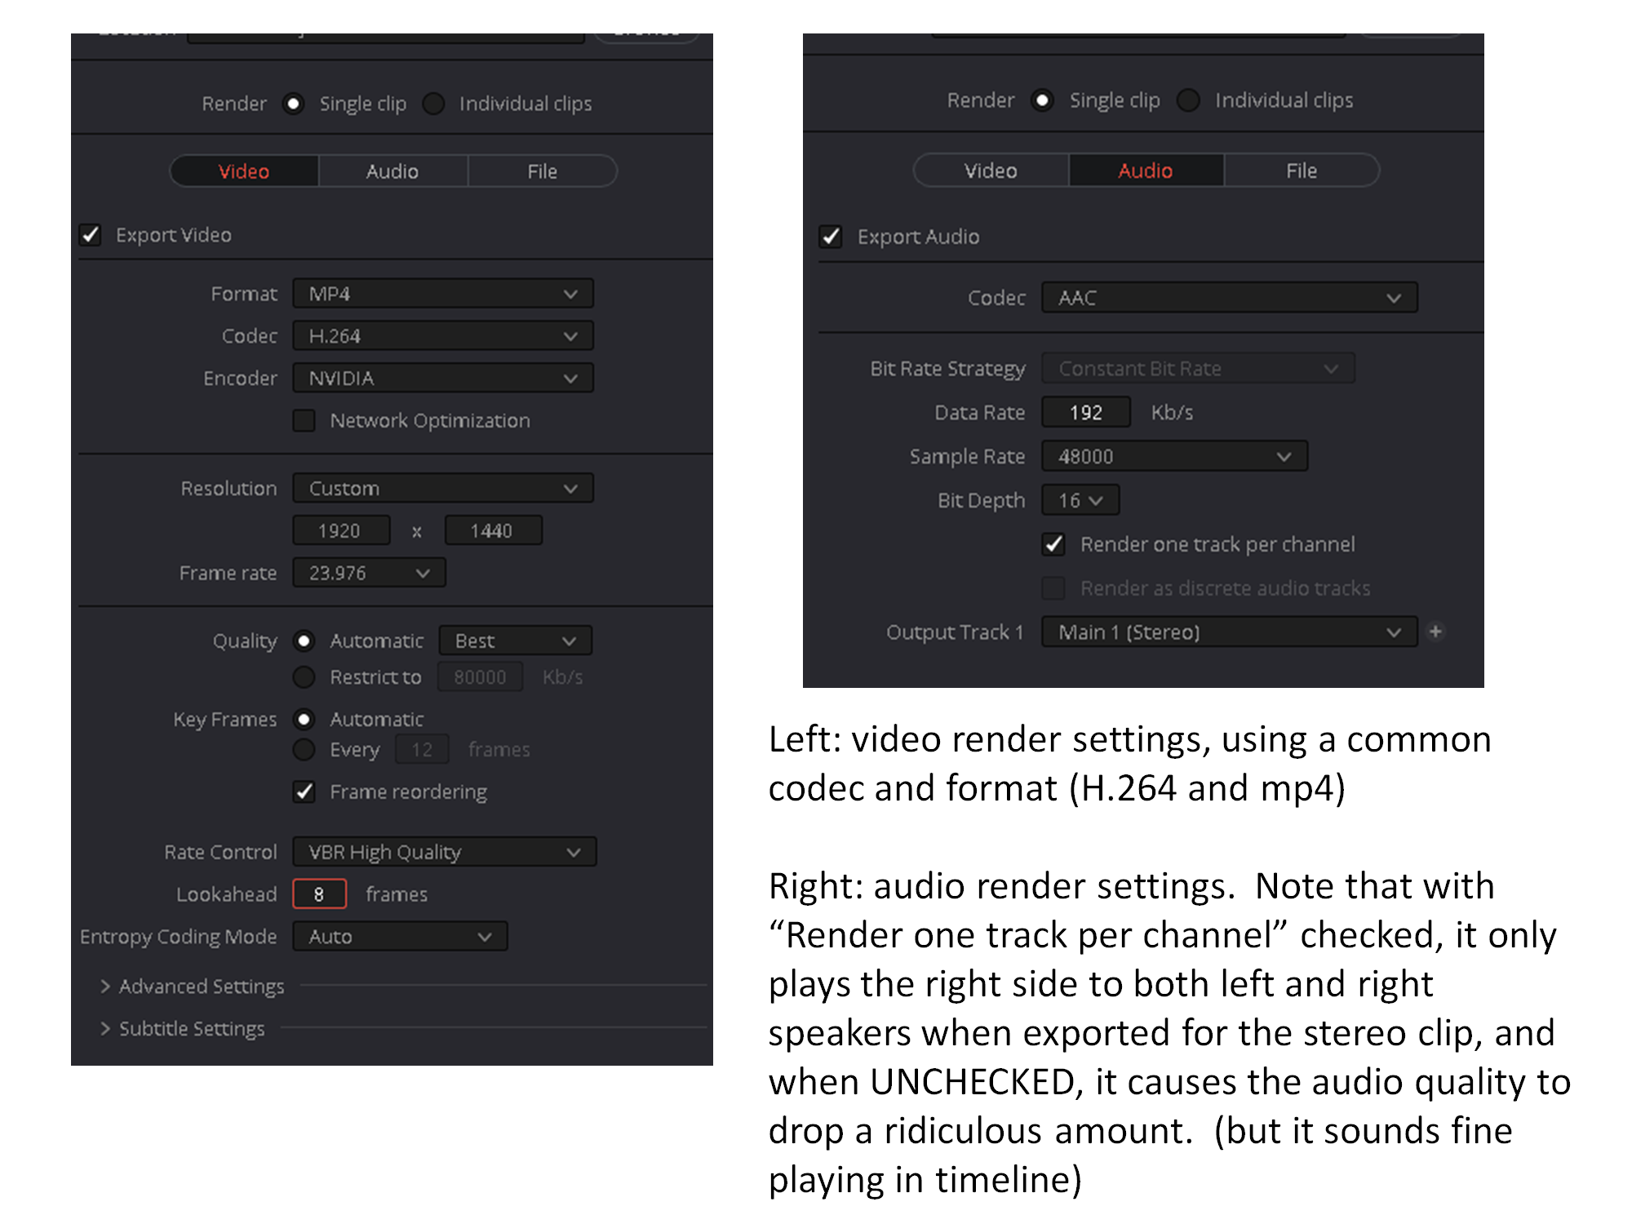Add output track with plus icon
The height and width of the screenshot is (1224, 1632).
(1435, 632)
